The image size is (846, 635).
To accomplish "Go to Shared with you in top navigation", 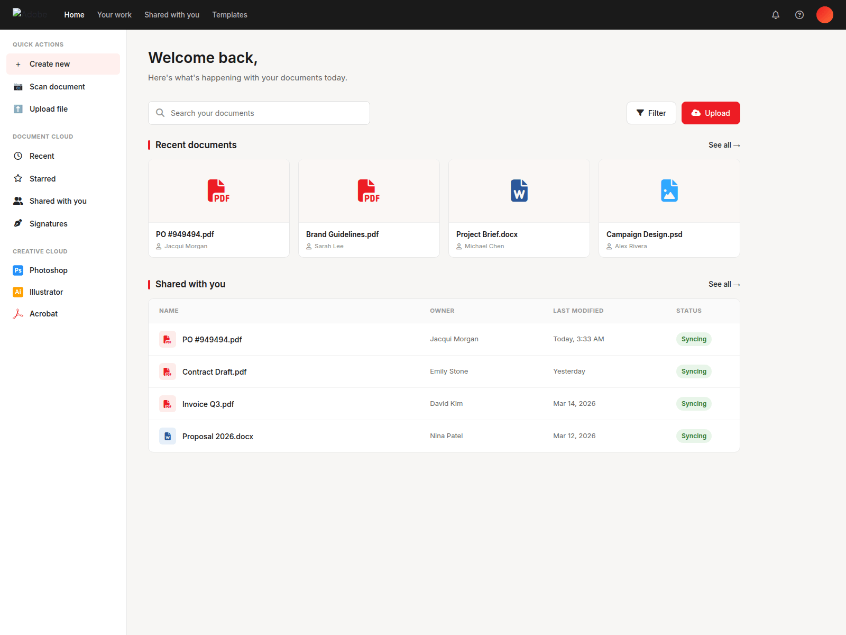I will point(172,15).
